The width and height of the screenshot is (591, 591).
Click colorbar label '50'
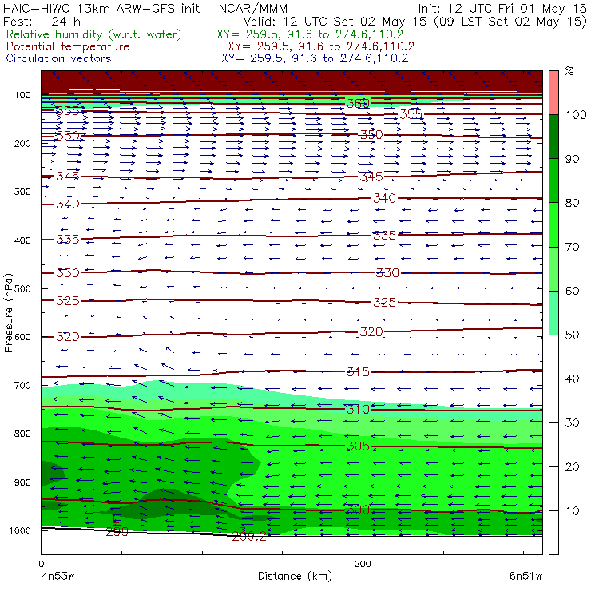pos(572,335)
